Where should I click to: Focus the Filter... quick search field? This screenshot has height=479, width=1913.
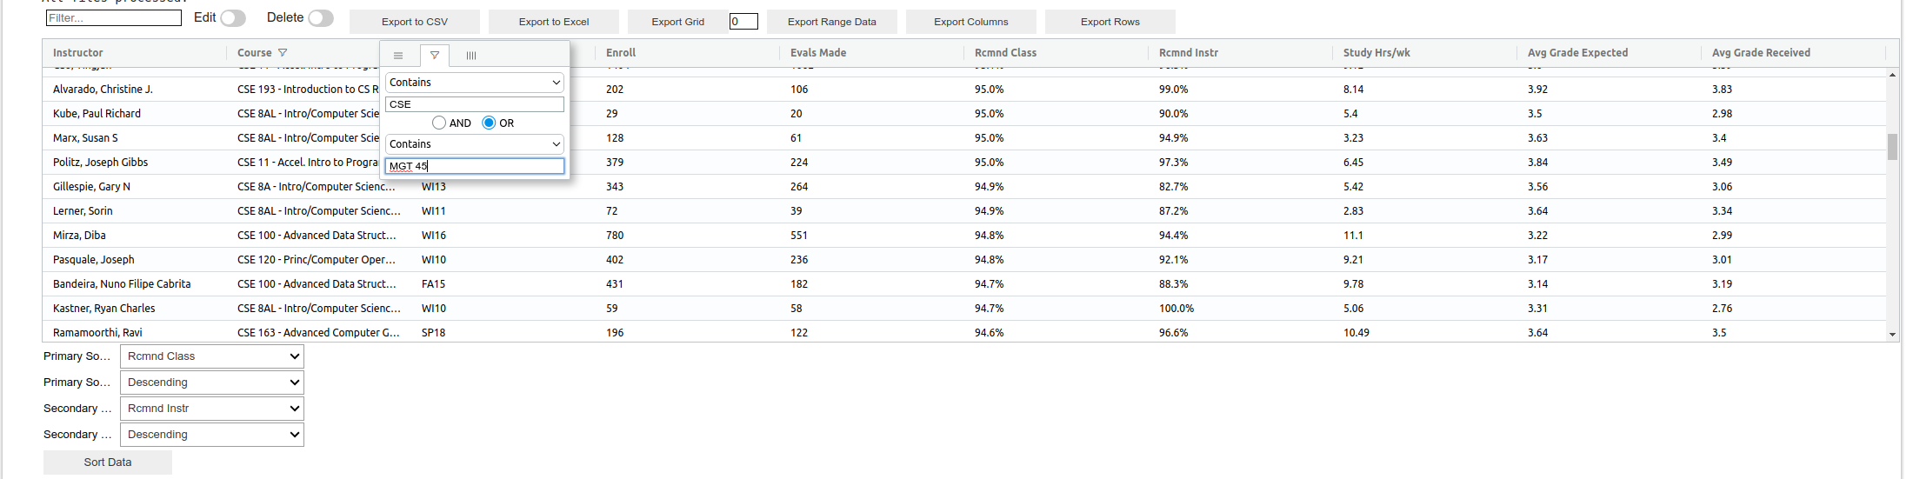tap(114, 18)
